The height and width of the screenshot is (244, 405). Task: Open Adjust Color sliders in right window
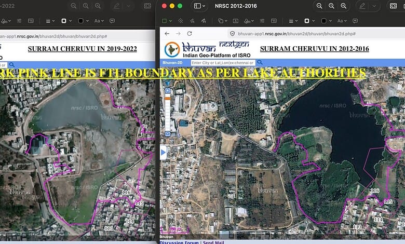tap(262, 21)
